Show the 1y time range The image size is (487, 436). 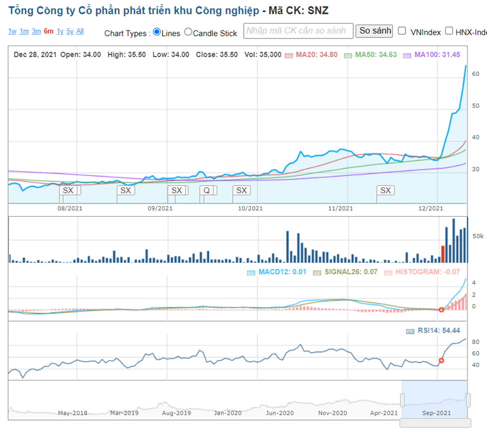(60, 31)
